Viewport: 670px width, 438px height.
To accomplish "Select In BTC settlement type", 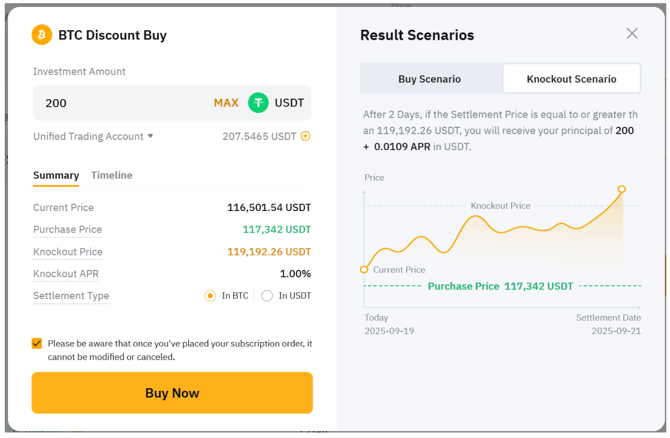I will click(x=210, y=296).
